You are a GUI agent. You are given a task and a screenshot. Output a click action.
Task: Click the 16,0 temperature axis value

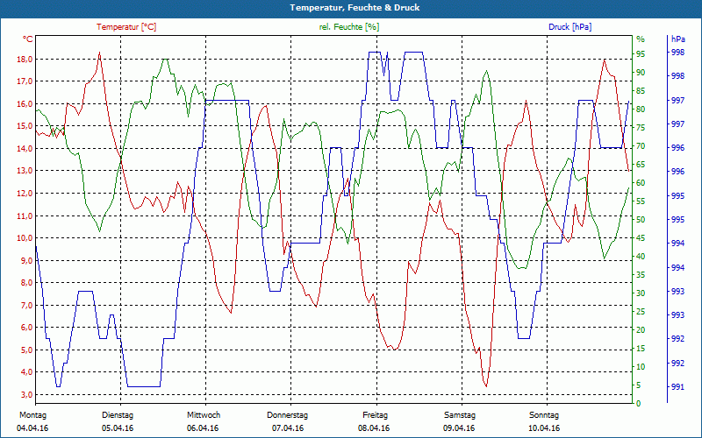coord(25,104)
